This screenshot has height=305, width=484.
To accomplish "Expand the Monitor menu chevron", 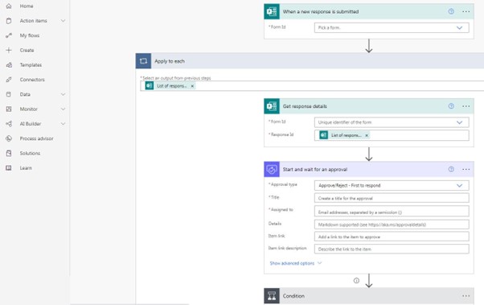I will point(63,109).
